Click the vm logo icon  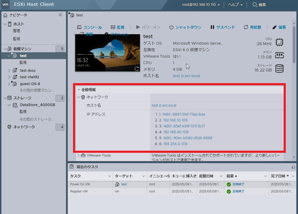click(x=5, y=5)
